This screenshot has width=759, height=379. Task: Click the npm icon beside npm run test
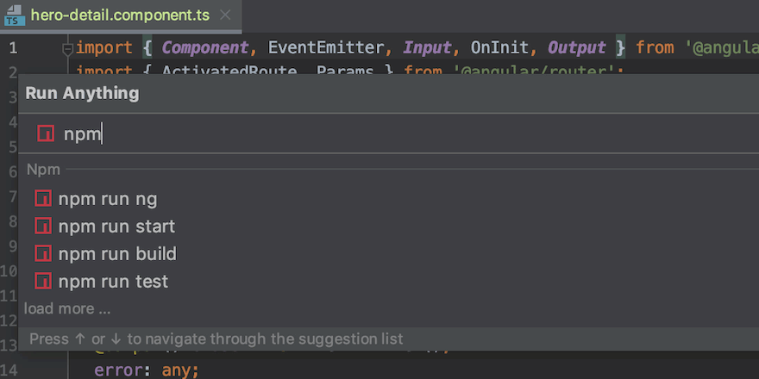43,281
